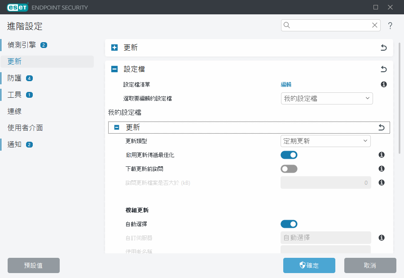Screen dimensions: 404x278
Task: Click revert arrow in 我的設定檔 更新 row
Action: pos(382,128)
